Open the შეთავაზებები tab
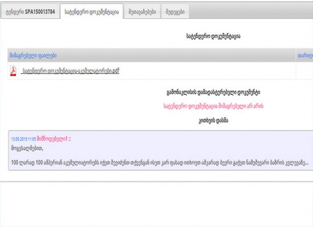Image resolution: width=313 pixels, height=227 pixels. [x=142, y=12]
